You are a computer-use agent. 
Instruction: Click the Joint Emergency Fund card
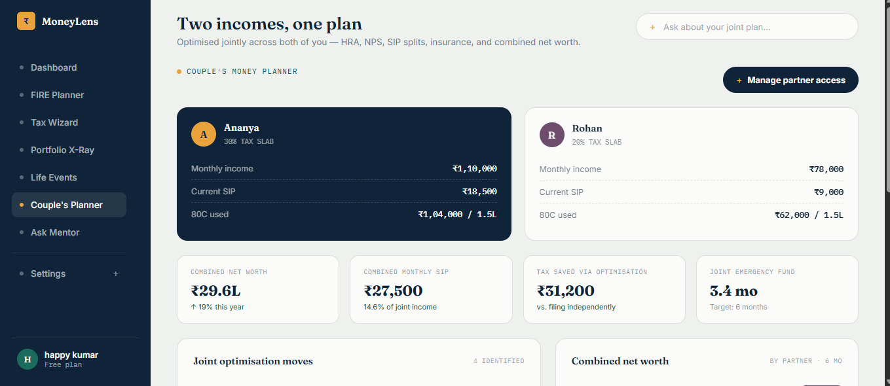(x=777, y=289)
